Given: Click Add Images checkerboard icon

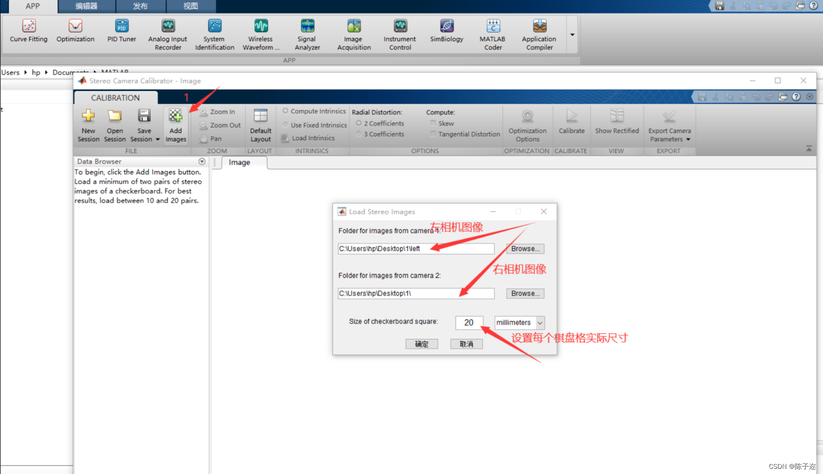Looking at the screenshot, I should (176, 115).
